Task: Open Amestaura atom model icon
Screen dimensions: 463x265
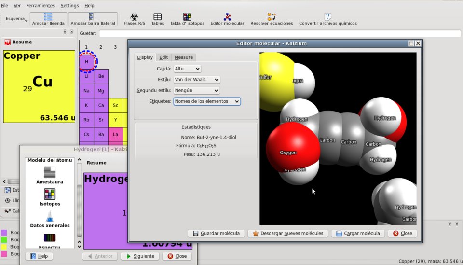Action: pyautogui.click(x=50, y=175)
